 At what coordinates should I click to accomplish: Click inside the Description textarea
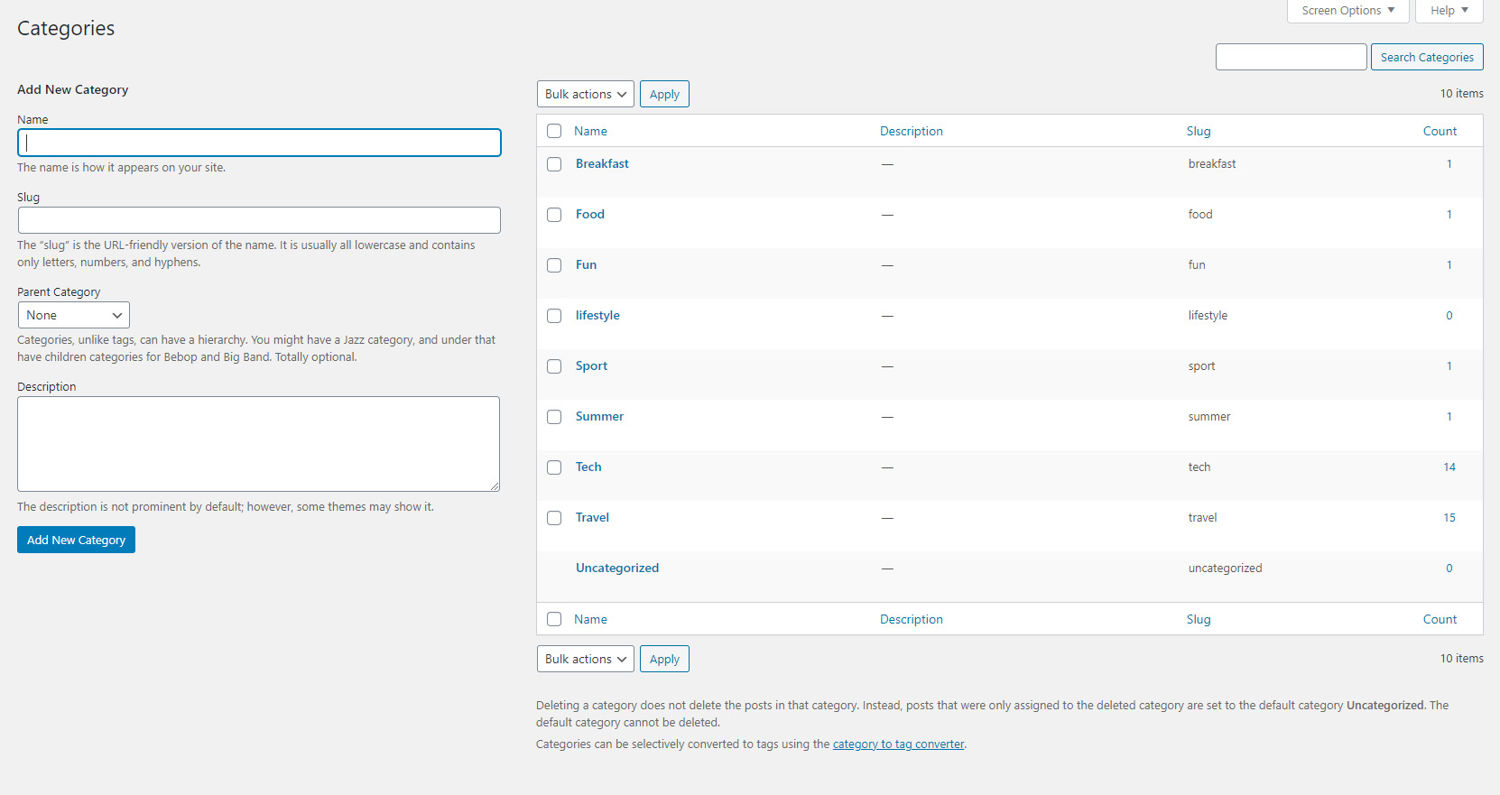(258, 443)
